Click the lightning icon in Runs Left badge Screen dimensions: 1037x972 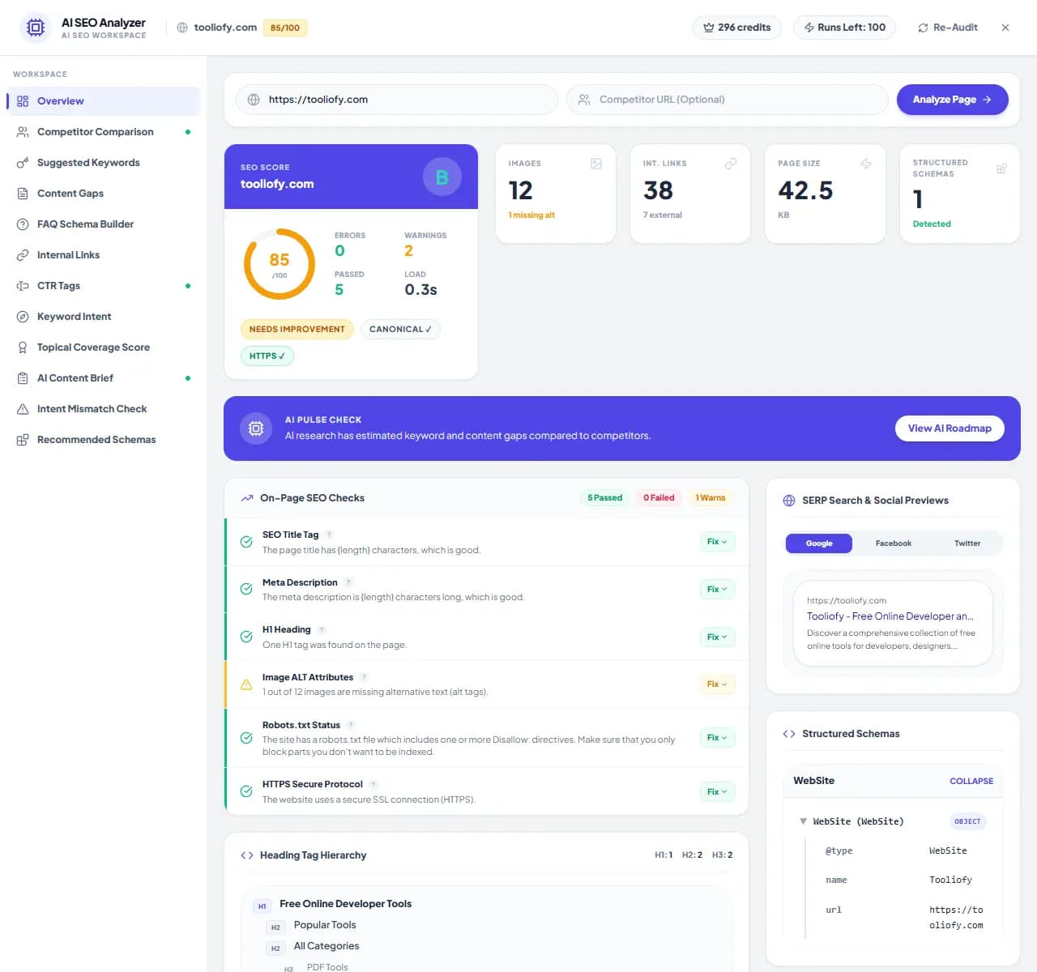(809, 28)
